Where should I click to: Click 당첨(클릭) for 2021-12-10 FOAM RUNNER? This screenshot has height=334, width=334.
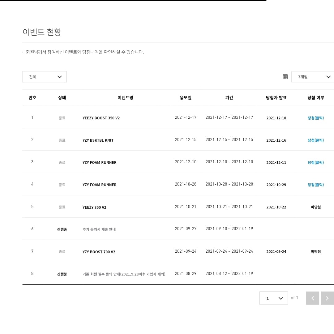tap(316, 163)
